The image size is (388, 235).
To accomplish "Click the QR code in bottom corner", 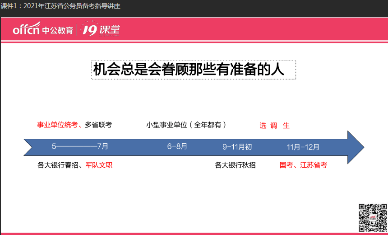I will [x=373, y=218].
